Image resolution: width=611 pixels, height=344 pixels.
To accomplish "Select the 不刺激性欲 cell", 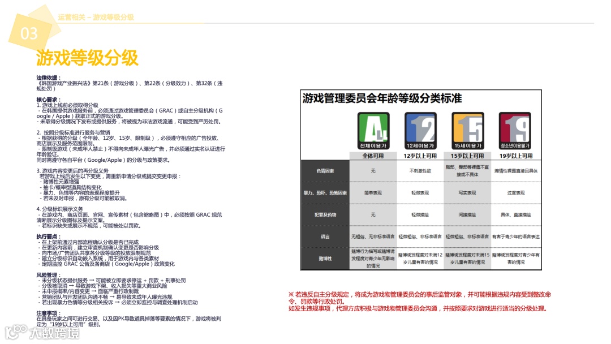I will (420, 171).
